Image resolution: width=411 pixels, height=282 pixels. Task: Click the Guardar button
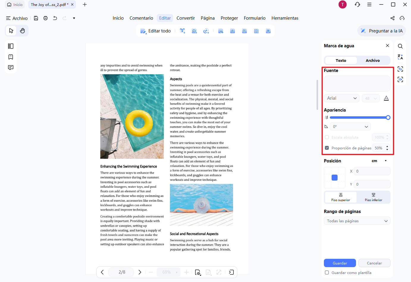[340, 263]
